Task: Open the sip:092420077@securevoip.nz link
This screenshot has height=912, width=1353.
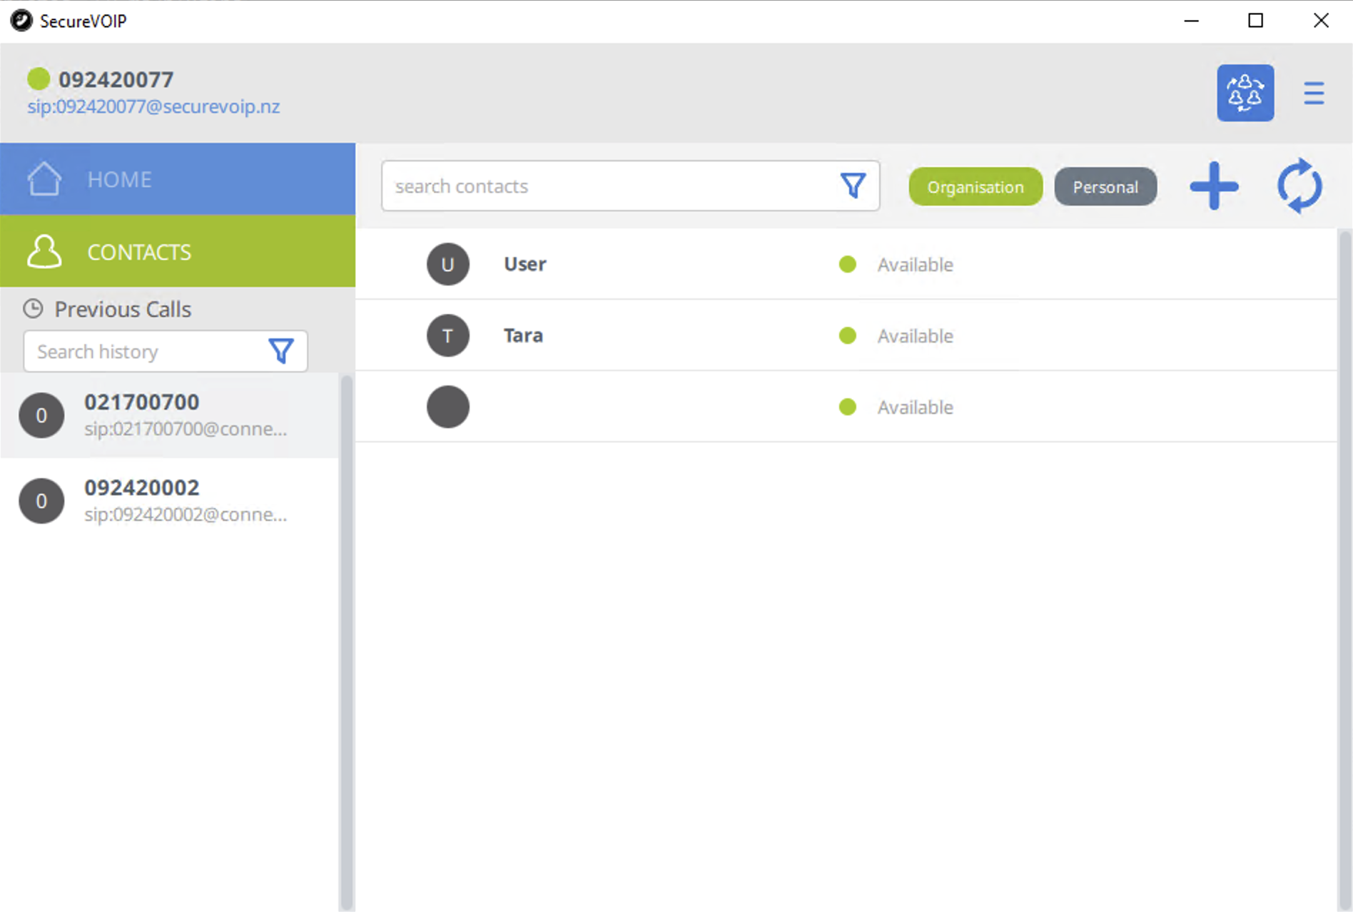Action: pyautogui.click(x=153, y=107)
